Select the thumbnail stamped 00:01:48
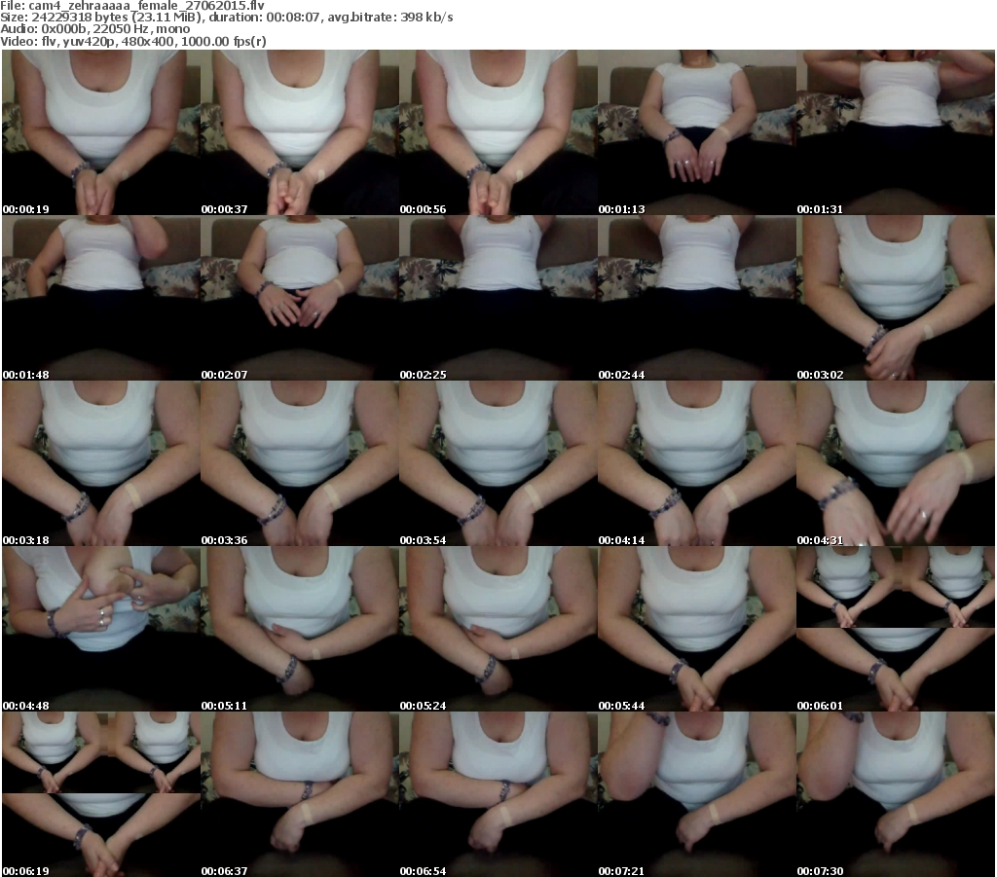The width and height of the screenshot is (997, 877). pyautogui.click(x=101, y=298)
